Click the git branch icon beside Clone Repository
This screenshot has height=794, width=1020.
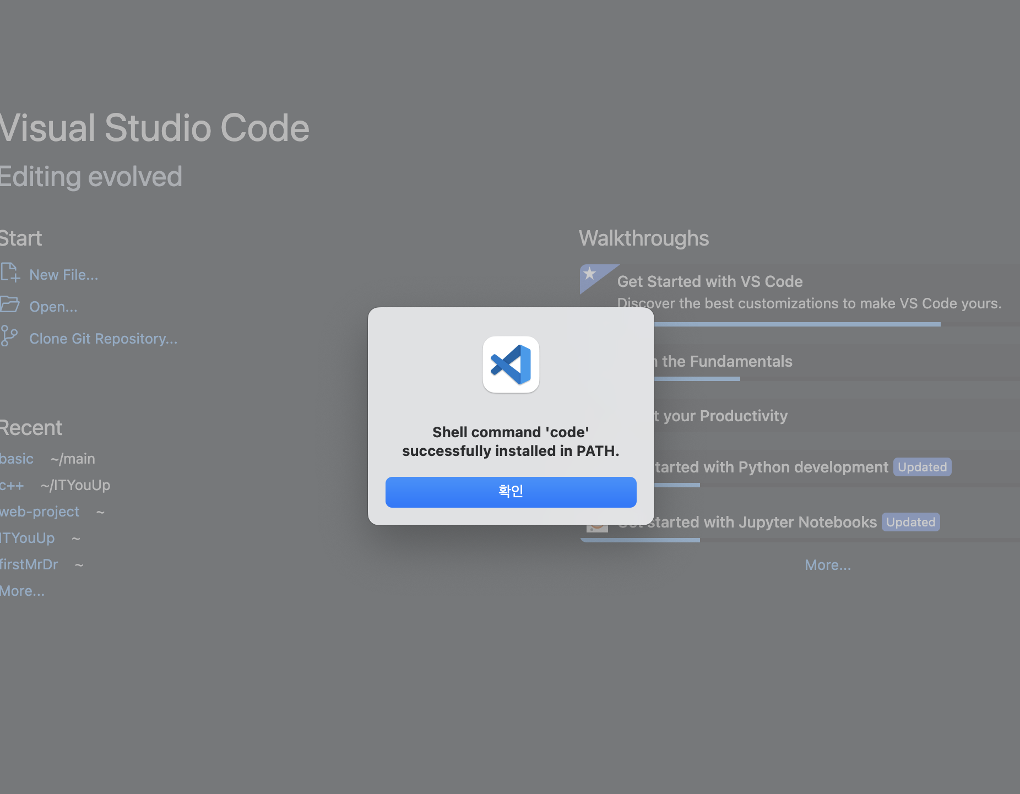coord(9,336)
